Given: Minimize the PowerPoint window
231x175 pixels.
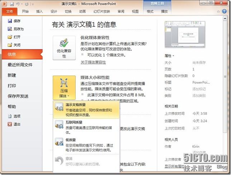Looking at the screenshot, I should (x=204, y=3).
